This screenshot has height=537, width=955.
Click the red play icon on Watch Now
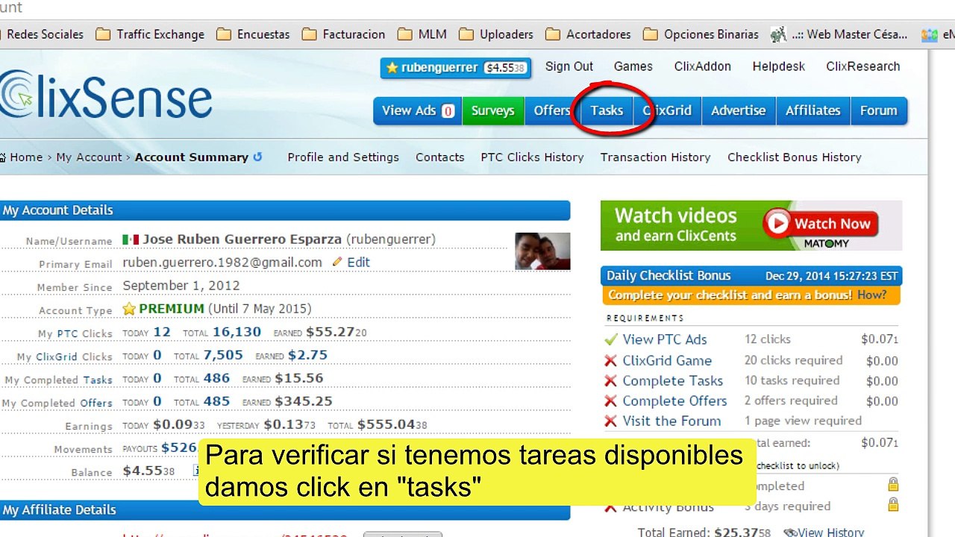click(777, 223)
